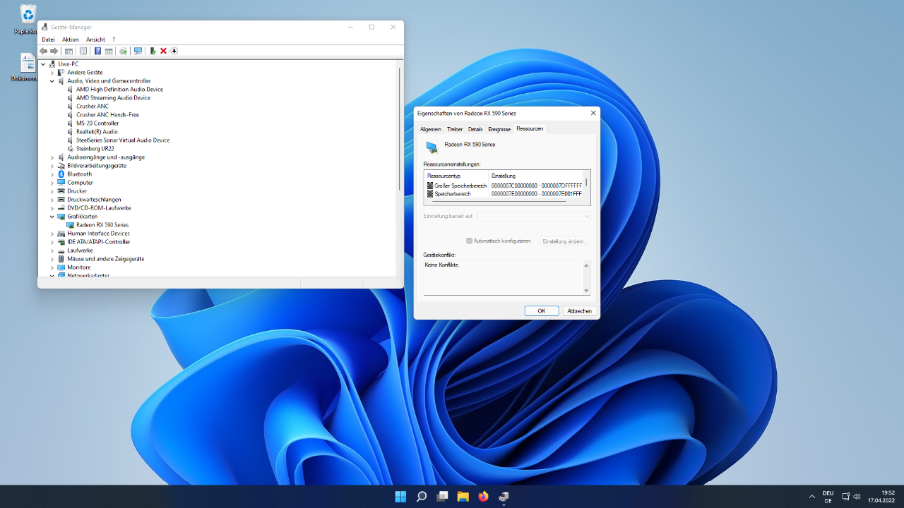Open the Aktion menu

[x=71, y=40]
